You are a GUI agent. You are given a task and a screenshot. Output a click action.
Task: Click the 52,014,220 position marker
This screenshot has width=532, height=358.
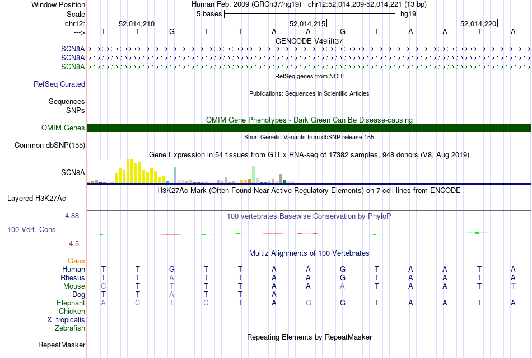click(479, 23)
